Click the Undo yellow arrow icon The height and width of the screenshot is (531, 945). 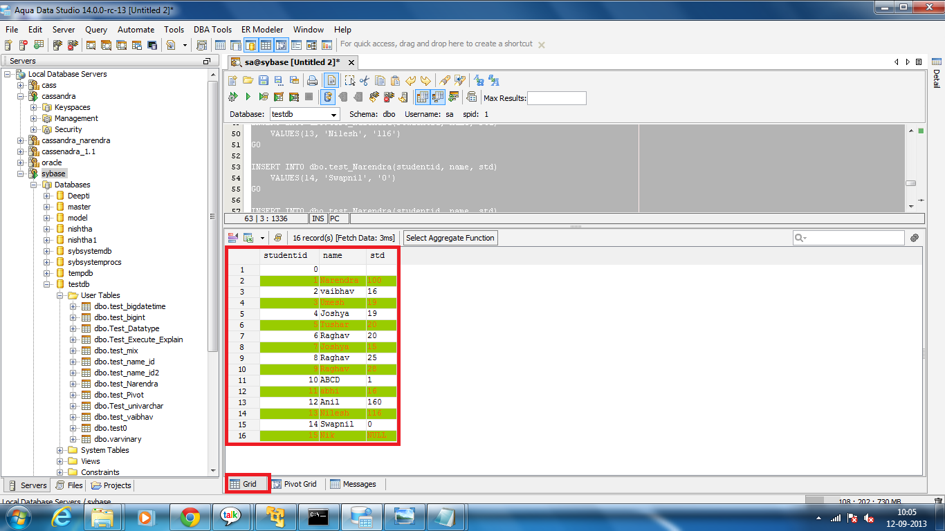pos(411,80)
